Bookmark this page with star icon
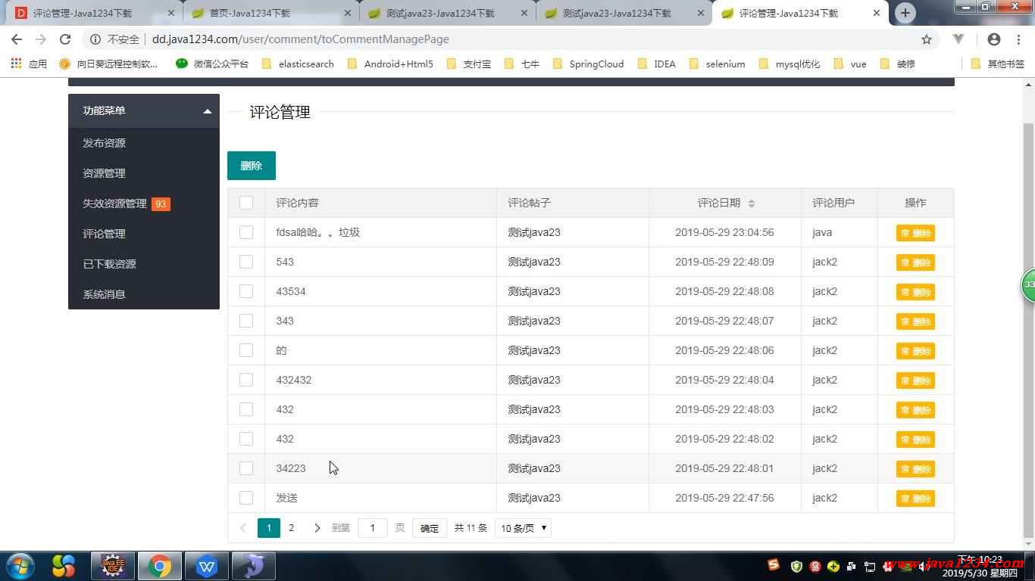 [x=927, y=39]
